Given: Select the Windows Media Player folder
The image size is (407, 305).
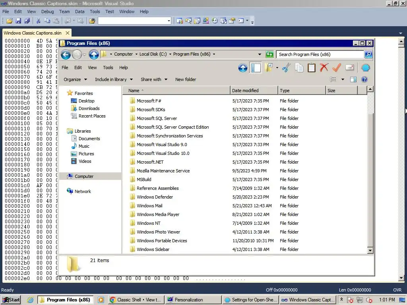Looking at the screenshot, I should click(158, 214).
